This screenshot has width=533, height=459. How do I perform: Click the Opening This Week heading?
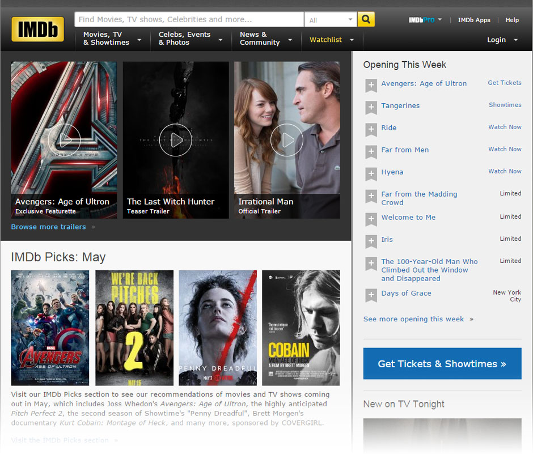click(x=404, y=65)
